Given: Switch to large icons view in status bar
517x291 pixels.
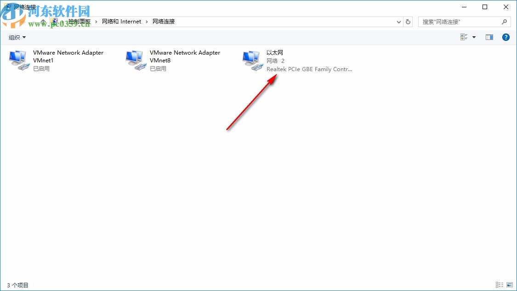Looking at the screenshot, I should 510,285.
